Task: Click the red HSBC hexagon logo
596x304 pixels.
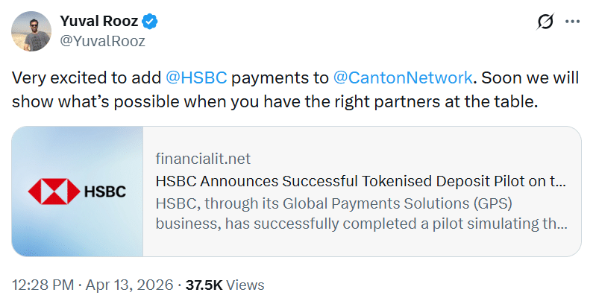Action: [x=49, y=191]
